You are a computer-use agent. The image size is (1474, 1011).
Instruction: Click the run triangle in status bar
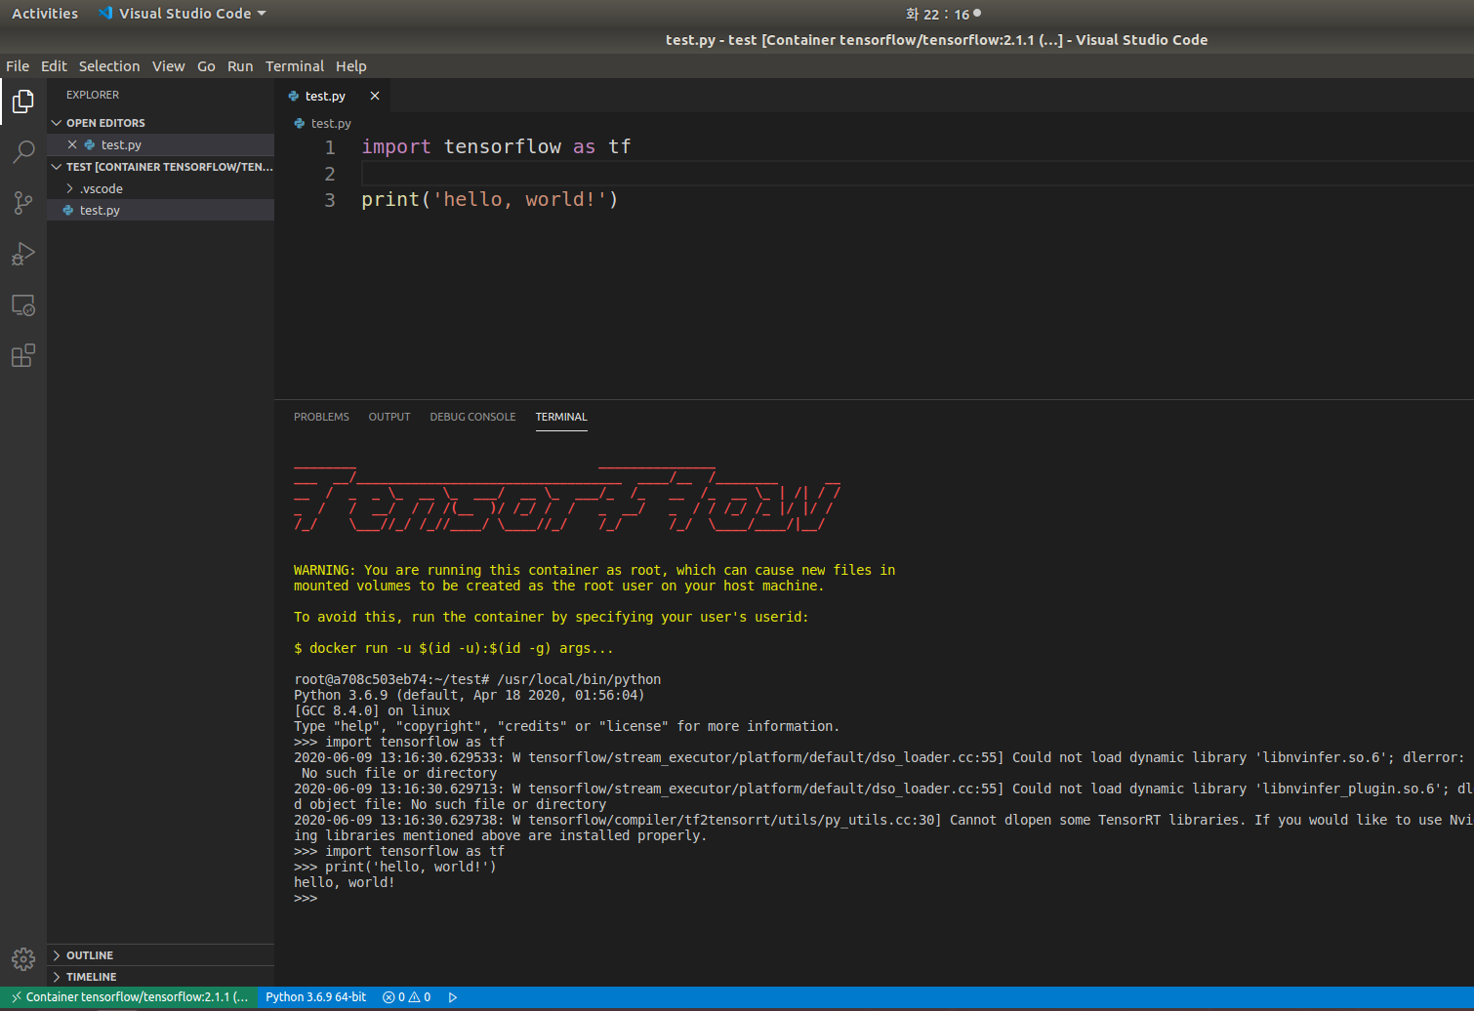point(453,997)
